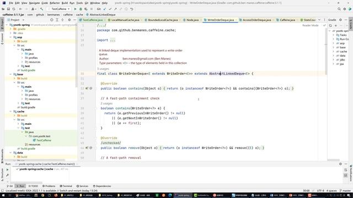This screenshot has height=198, width=353.
Task: Navigate forward with the right arrow
Action: click(x=26, y=9)
